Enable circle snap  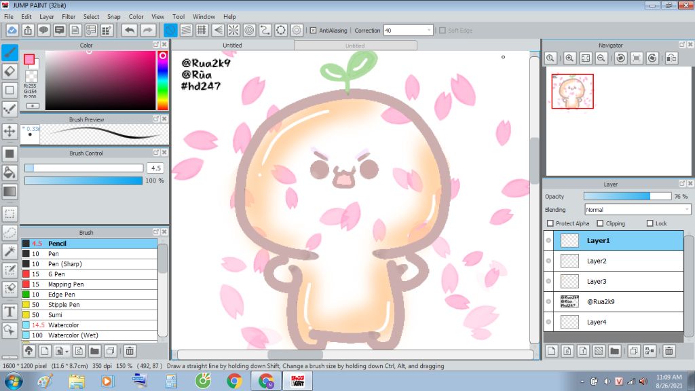[x=250, y=30]
